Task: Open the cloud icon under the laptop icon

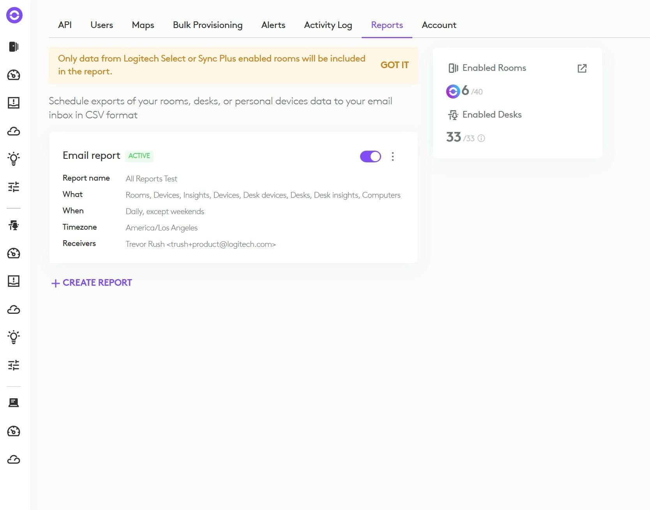Action: coord(14,459)
